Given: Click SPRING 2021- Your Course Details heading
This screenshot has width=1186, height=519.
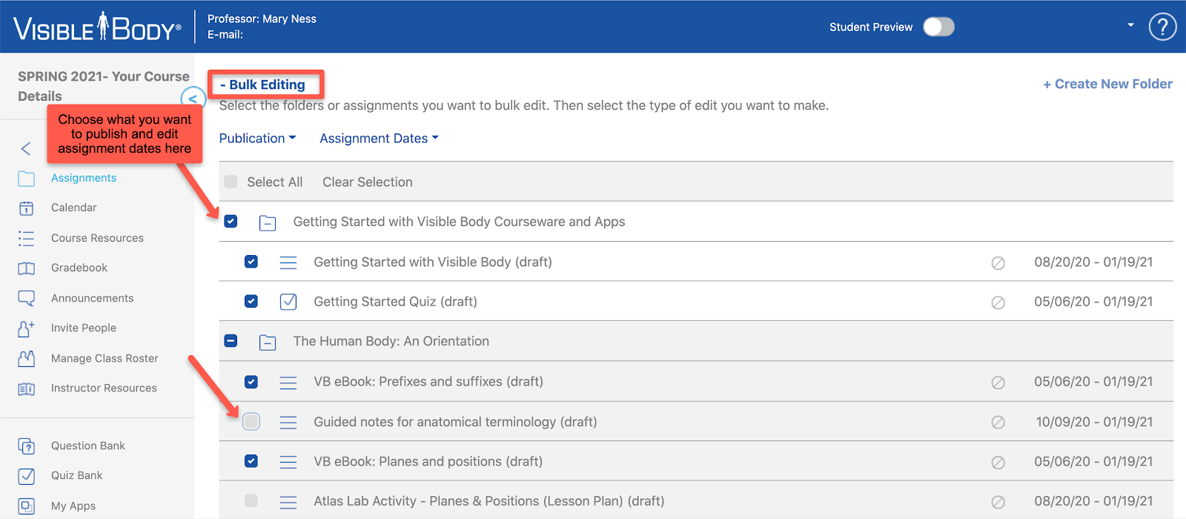Looking at the screenshot, I should click(x=104, y=86).
